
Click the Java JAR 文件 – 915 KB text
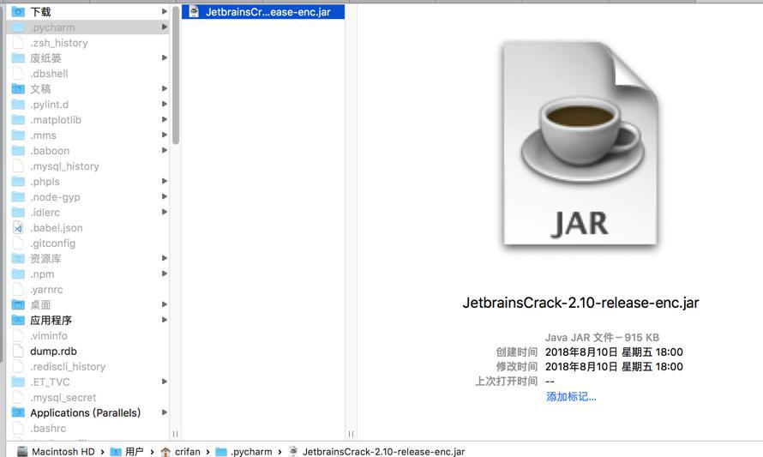(x=602, y=337)
